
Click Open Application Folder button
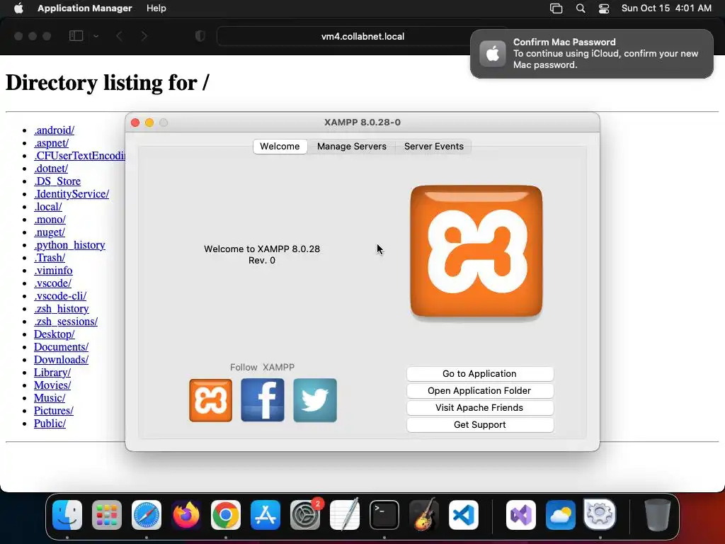479,391
